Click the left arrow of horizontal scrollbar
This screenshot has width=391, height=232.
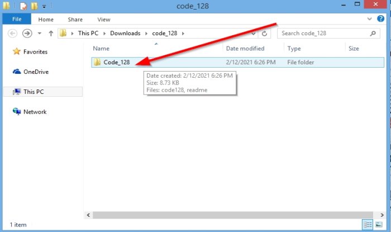click(88, 215)
